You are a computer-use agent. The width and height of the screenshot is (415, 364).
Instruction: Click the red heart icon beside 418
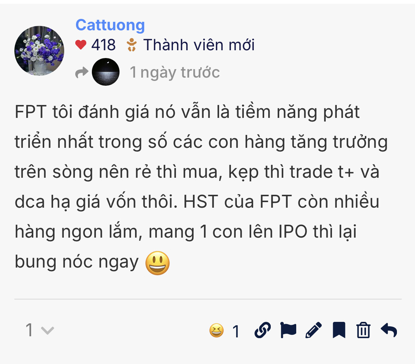(x=81, y=45)
